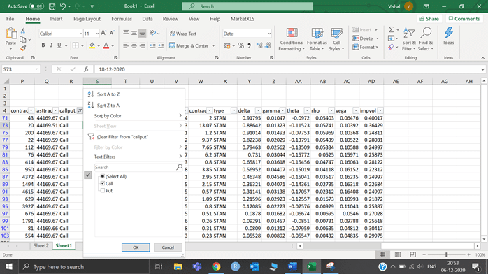Viewport: 488px width, 274px height.
Task: Switch to Page Break Preview view
Action: pos(412,254)
